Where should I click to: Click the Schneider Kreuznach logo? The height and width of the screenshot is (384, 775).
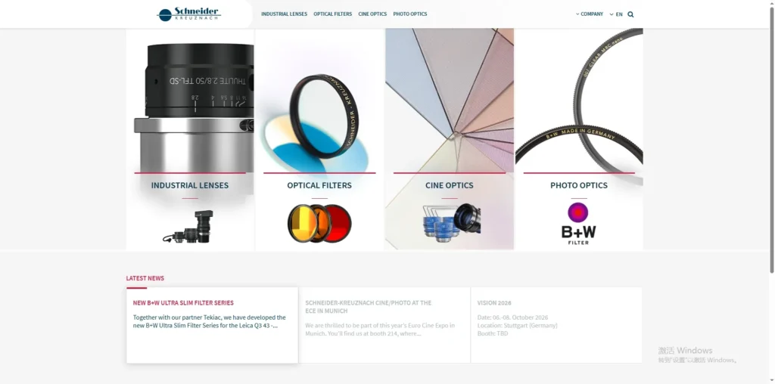tap(188, 14)
